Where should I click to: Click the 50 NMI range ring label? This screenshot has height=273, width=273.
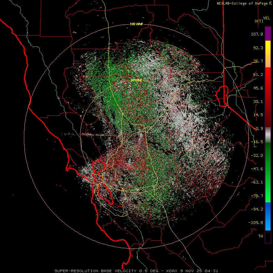[x=136, y=80]
